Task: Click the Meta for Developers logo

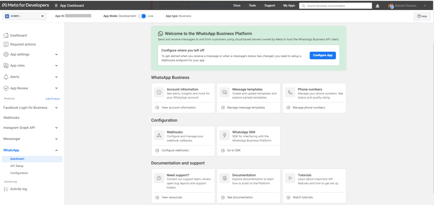Action: click(25, 5)
